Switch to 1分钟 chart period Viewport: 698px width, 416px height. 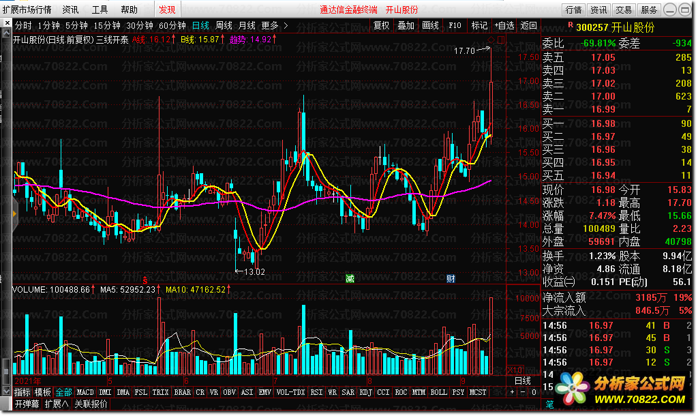pyautogui.click(x=48, y=25)
